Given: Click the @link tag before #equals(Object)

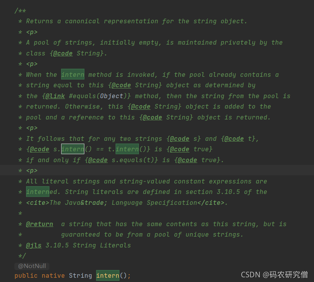Looking at the screenshot, I should click(x=55, y=96).
